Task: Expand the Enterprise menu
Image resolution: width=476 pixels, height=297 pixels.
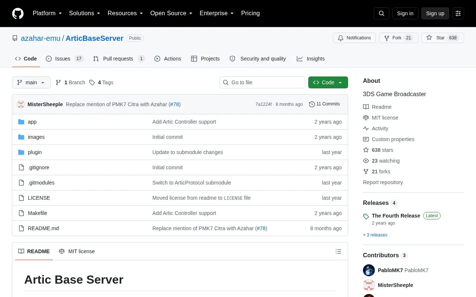Action: click(217, 13)
